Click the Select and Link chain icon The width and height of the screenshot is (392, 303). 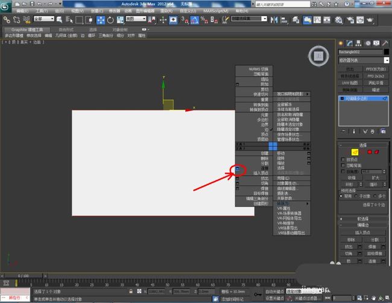(x=7, y=19)
